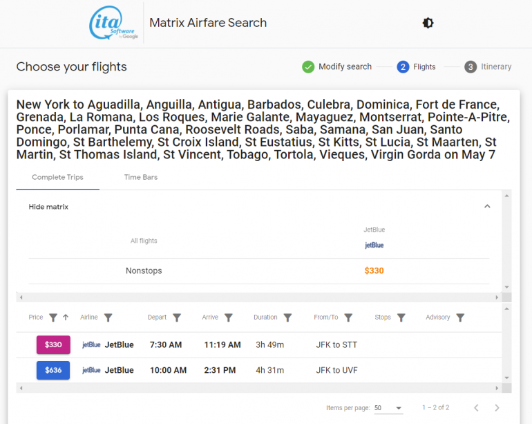Click the $330 Nonstops matrix price
This screenshot has height=424, width=532.
click(374, 270)
